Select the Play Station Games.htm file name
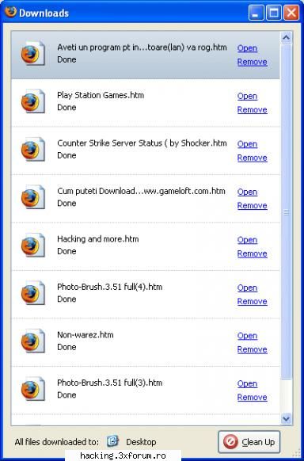 click(101, 95)
